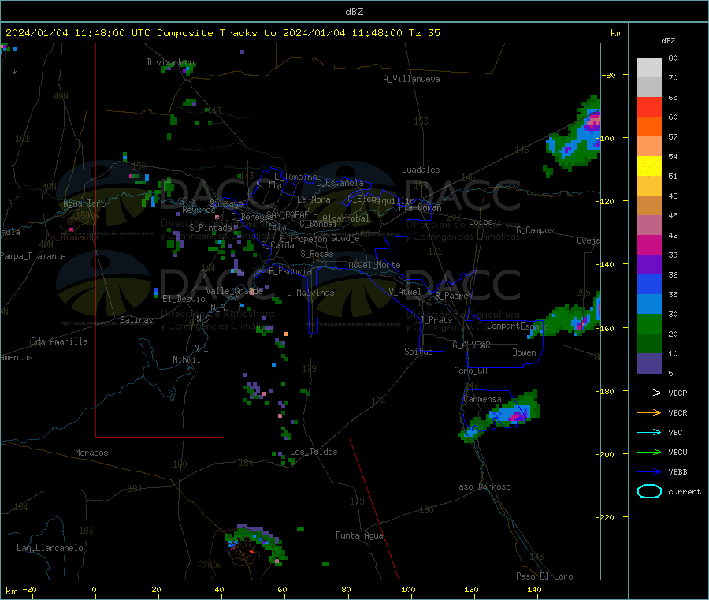
Task: Click the 'Guadales' map label
Action: pos(421,170)
